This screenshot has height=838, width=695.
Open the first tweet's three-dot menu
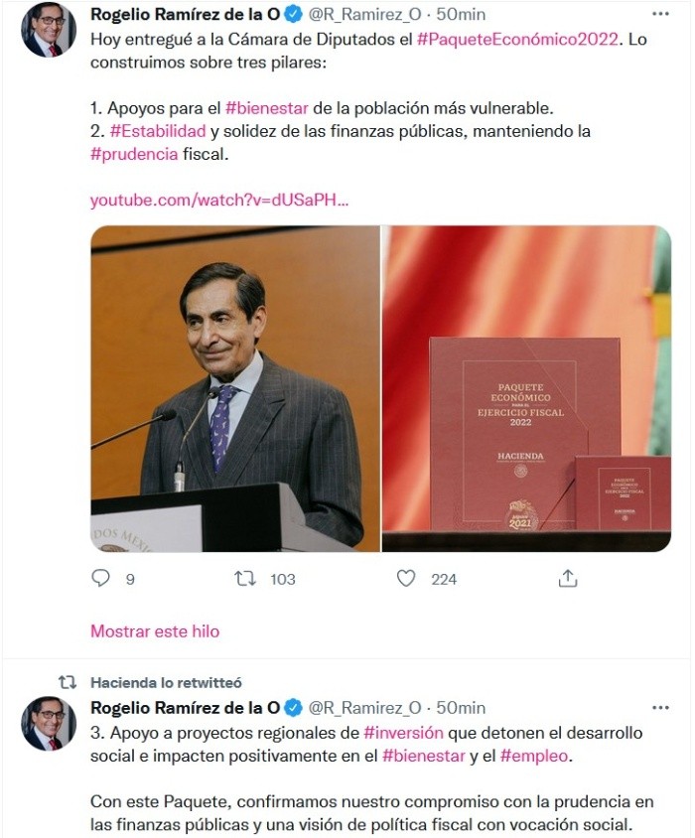661,14
